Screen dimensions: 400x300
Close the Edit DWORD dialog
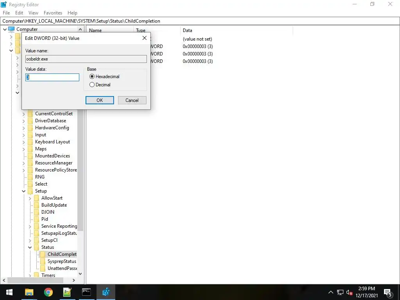click(145, 38)
